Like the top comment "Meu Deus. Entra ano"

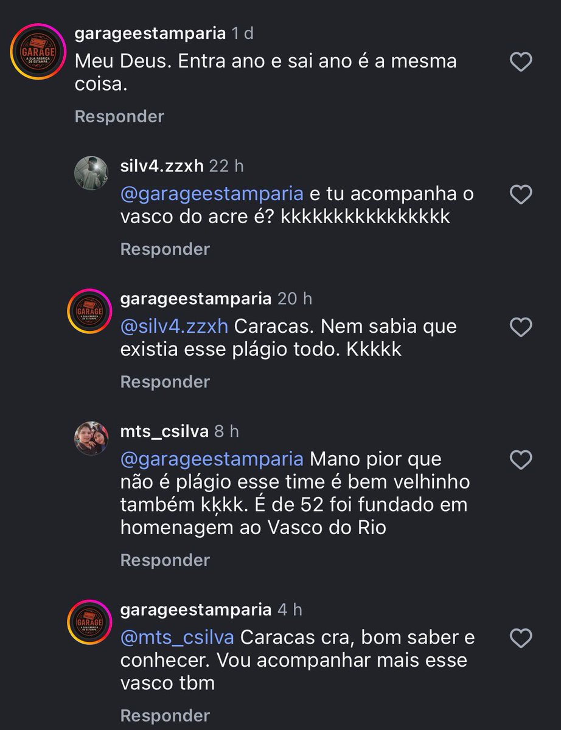[x=521, y=62]
